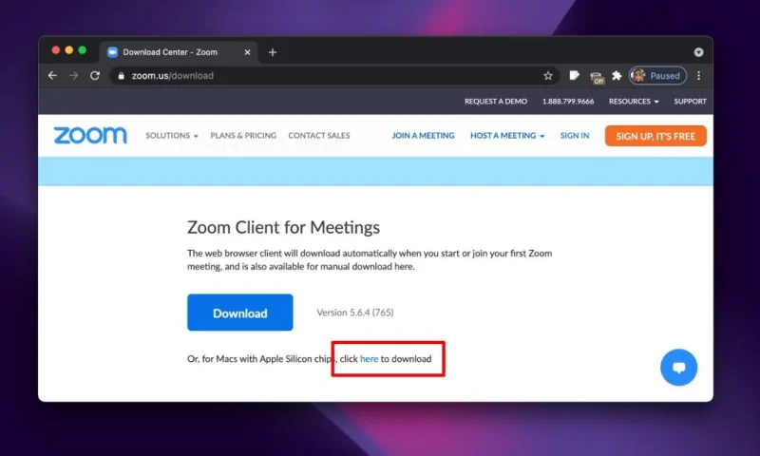Close the window with the red button

pyautogui.click(x=56, y=50)
